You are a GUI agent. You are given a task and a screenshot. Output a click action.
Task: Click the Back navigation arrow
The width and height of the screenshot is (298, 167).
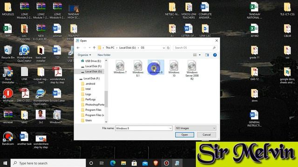coord(78,48)
